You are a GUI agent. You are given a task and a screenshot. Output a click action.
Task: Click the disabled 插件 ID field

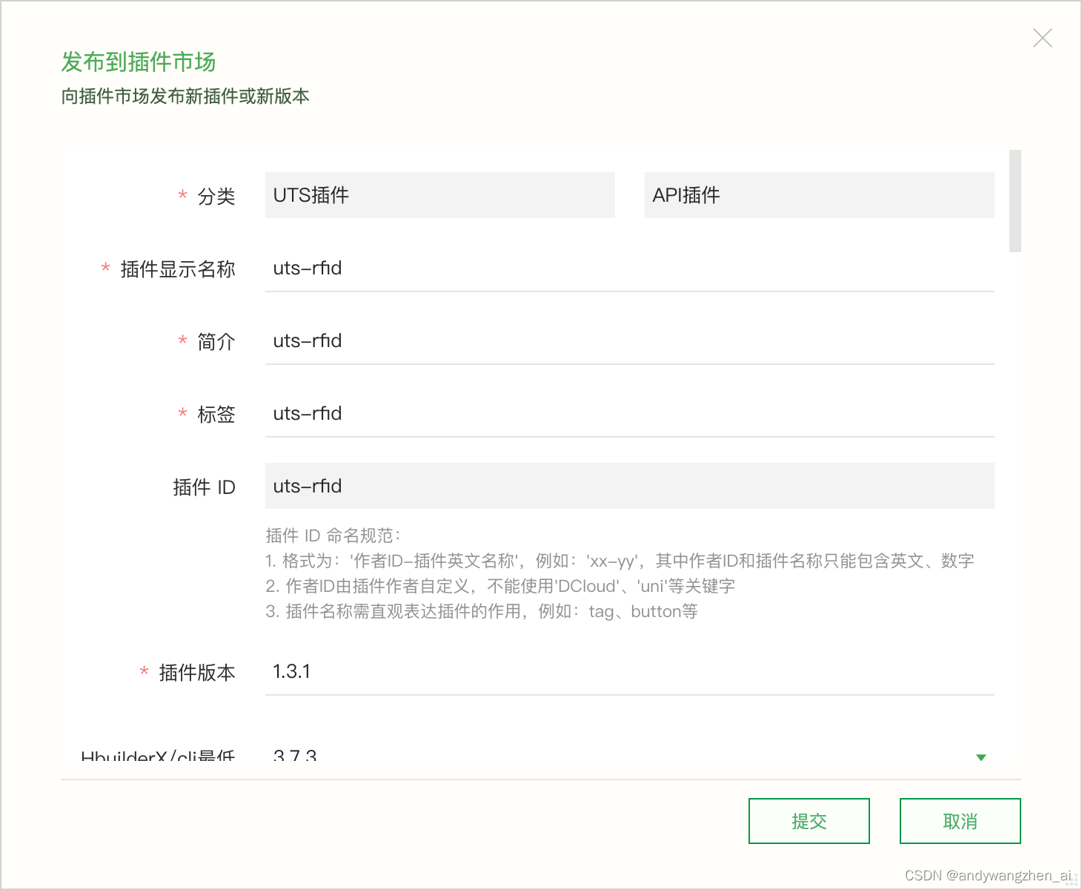coord(629,486)
